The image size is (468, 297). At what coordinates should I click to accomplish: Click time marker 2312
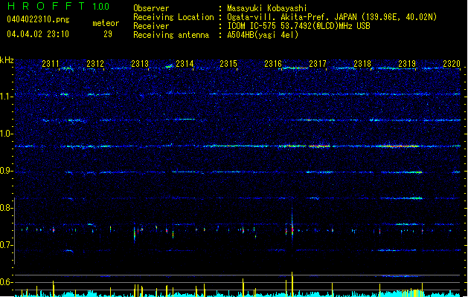coord(95,63)
